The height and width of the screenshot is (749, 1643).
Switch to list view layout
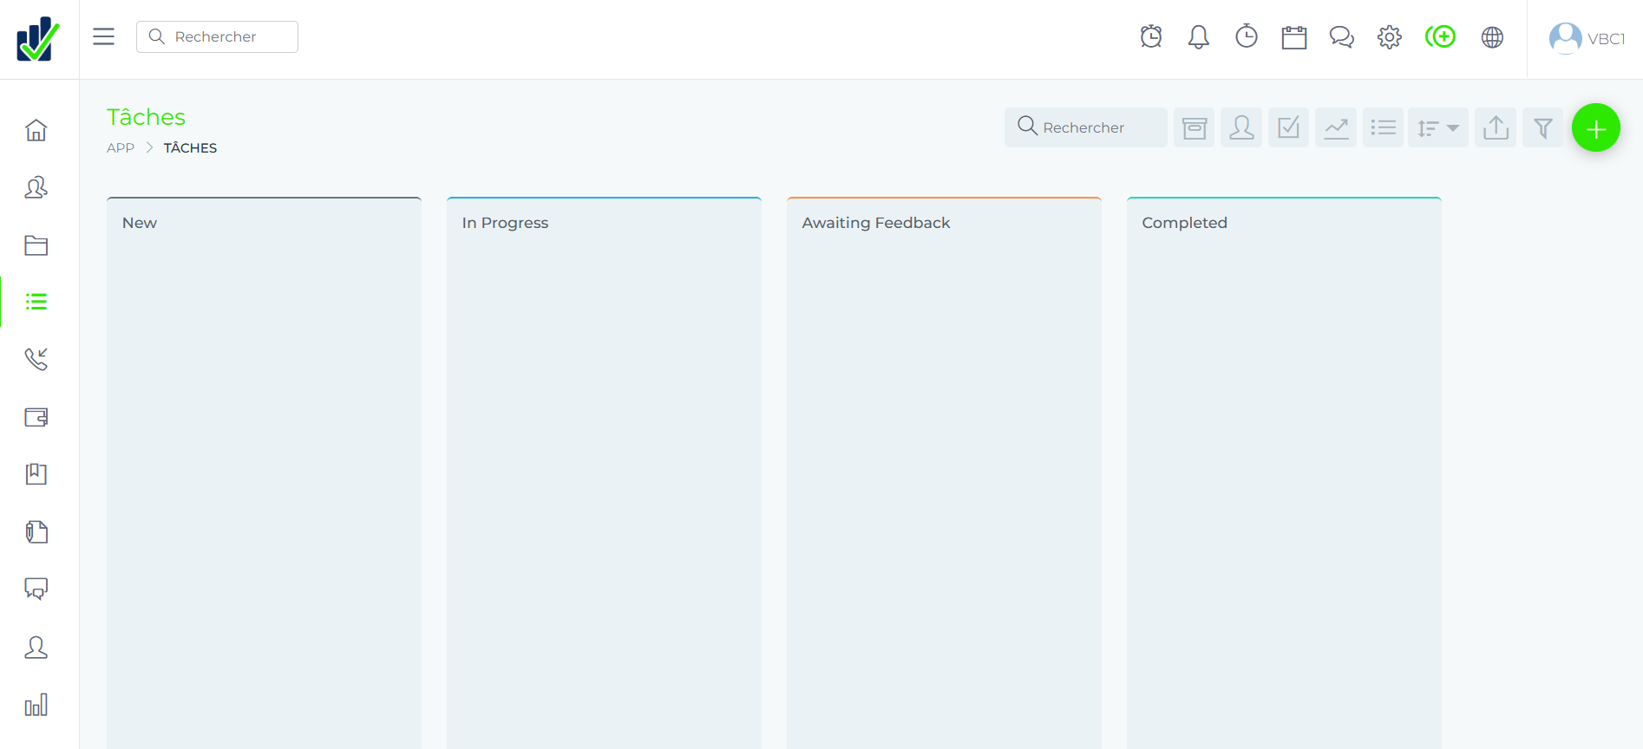point(1383,128)
